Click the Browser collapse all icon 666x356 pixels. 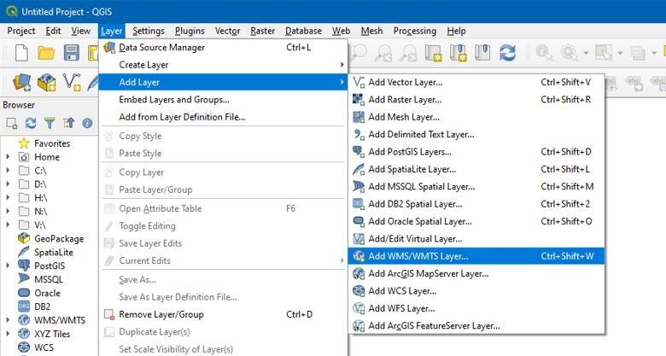(x=68, y=123)
